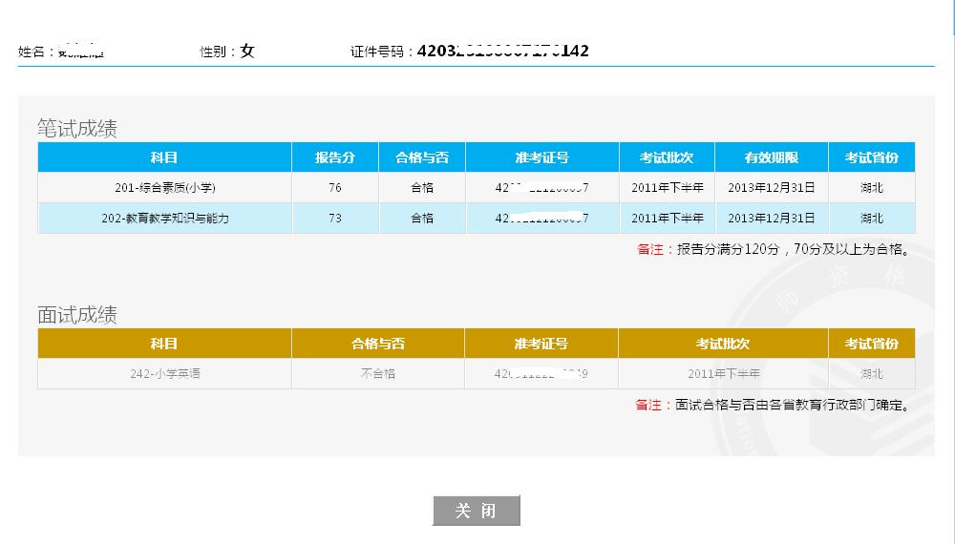Select the 242-小学英语 interview subject cell
Image resolution: width=955 pixels, height=544 pixels.
(164, 374)
